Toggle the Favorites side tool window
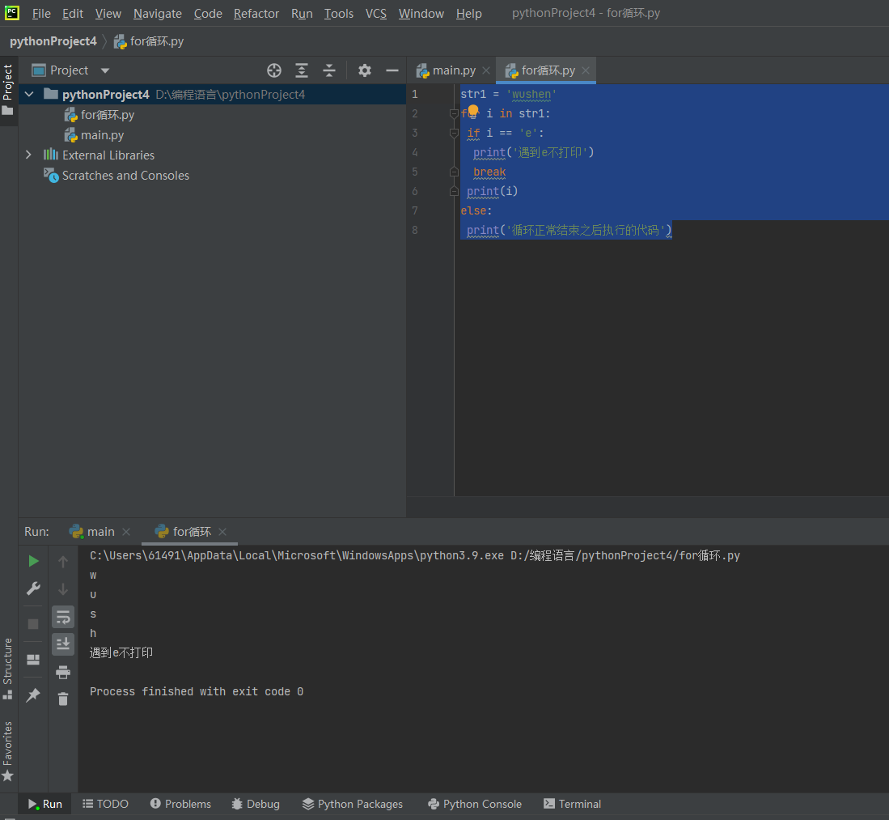889x820 pixels. pyautogui.click(x=8, y=751)
